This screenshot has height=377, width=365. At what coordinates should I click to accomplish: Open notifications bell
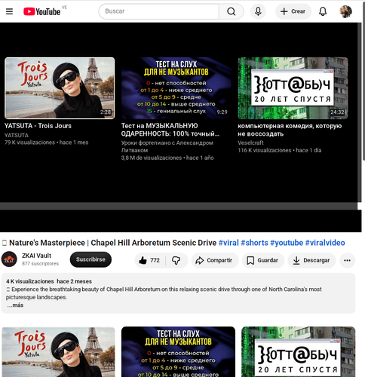[323, 11]
